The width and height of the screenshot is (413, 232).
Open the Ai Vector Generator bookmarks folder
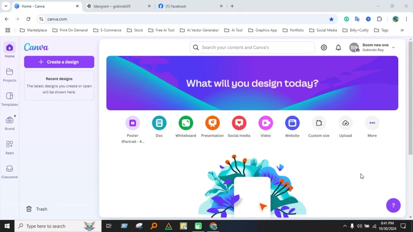pyautogui.click(x=199, y=30)
